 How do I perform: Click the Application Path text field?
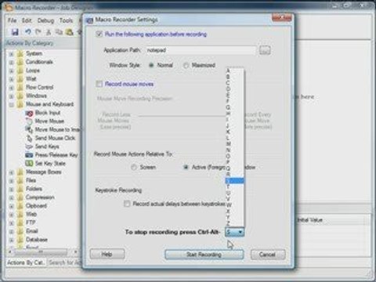[x=201, y=50]
